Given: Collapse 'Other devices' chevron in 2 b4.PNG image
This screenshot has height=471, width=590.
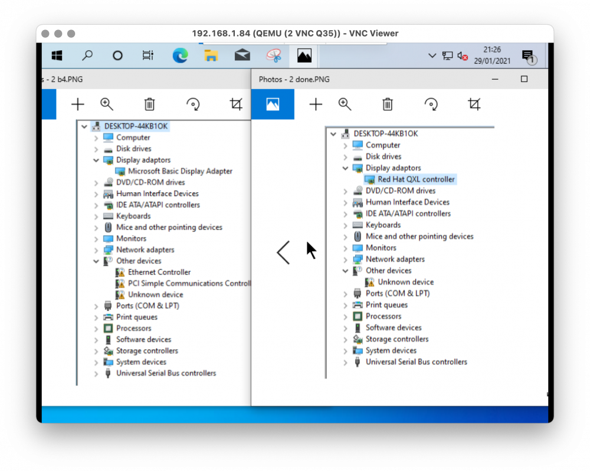Looking at the screenshot, I should click(96, 261).
